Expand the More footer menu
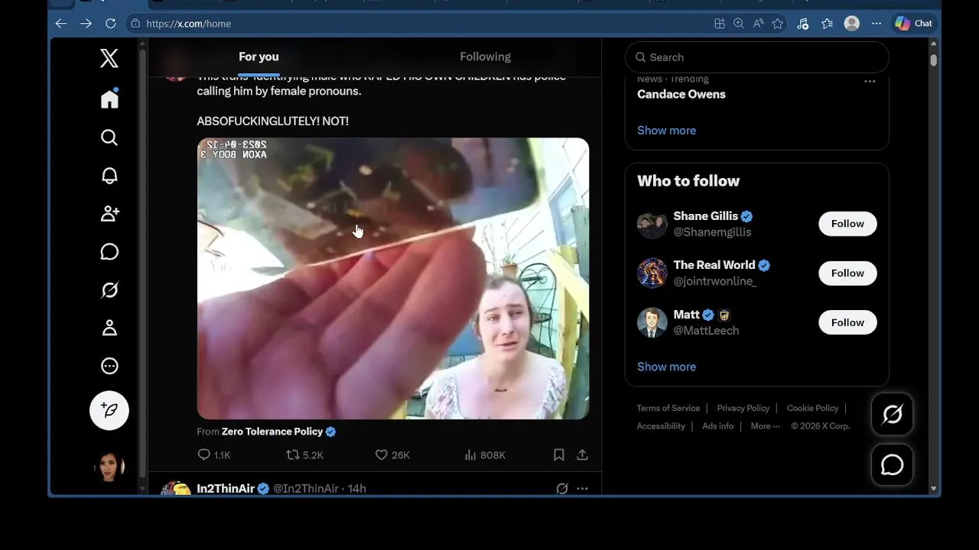Image resolution: width=979 pixels, height=550 pixels. click(x=765, y=426)
